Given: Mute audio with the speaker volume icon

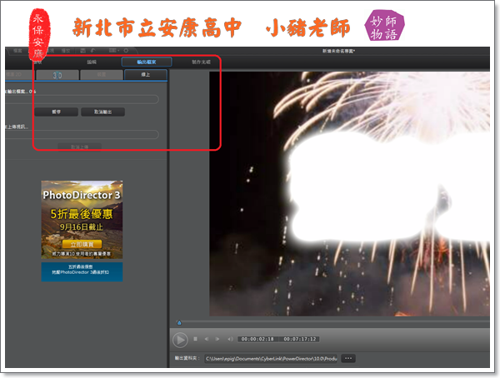Looking at the screenshot, I should [x=230, y=339].
